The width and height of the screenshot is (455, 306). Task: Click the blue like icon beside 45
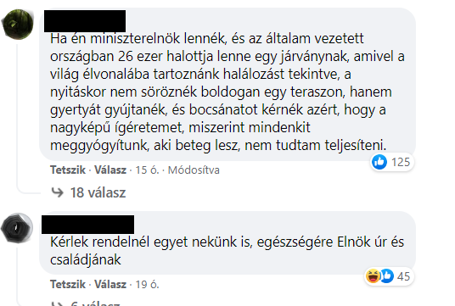tap(387, 275)
